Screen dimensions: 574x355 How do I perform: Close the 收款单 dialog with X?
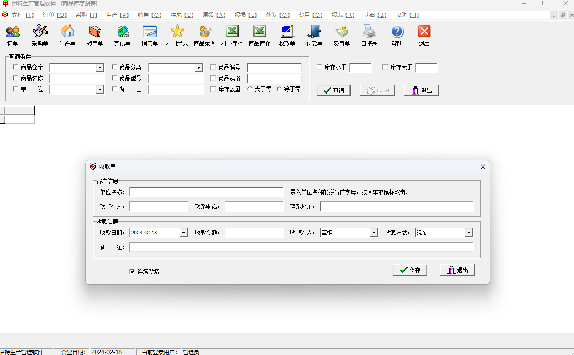tap(483, 167)
